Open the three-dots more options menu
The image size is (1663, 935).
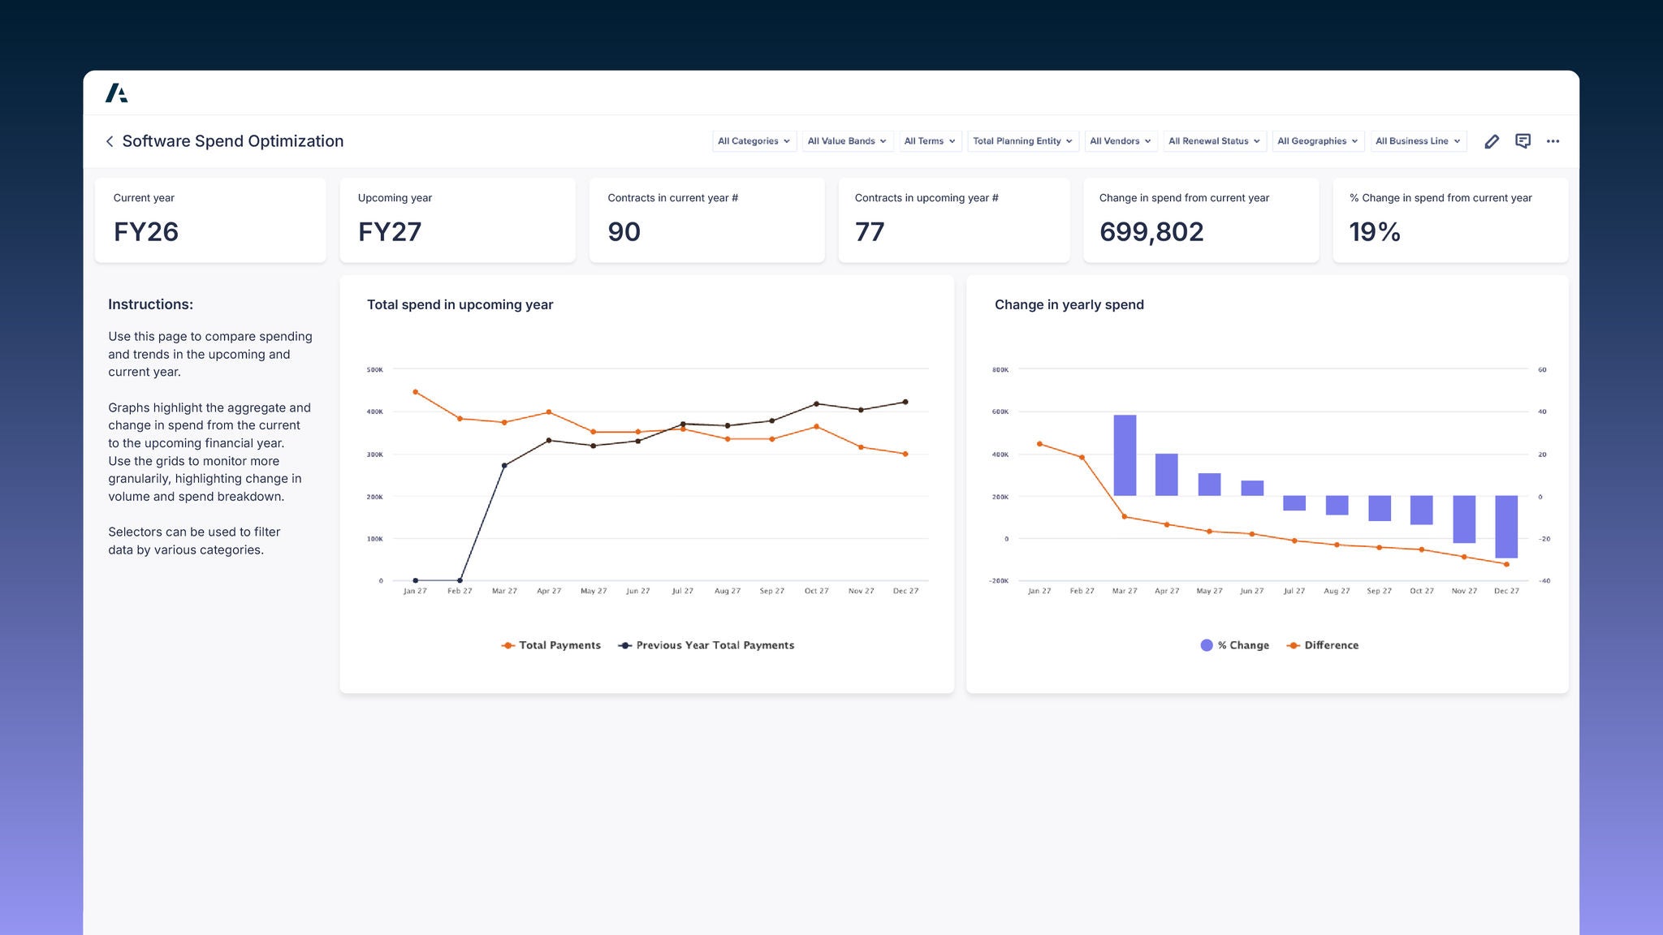point(1553,141)
